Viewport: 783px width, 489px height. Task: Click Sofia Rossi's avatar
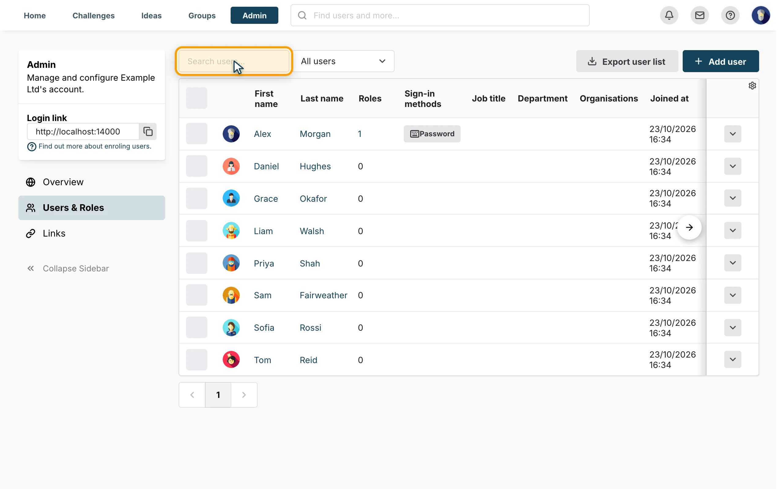[x=231, y=328]
